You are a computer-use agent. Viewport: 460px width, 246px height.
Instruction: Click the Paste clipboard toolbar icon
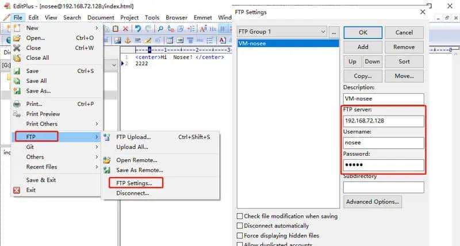116,28
